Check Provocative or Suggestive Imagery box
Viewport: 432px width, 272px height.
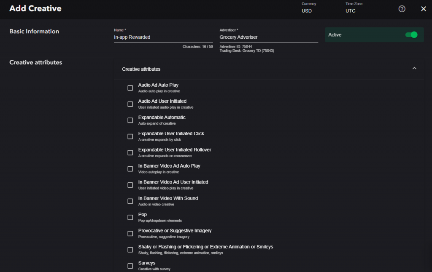coord(130,234)
